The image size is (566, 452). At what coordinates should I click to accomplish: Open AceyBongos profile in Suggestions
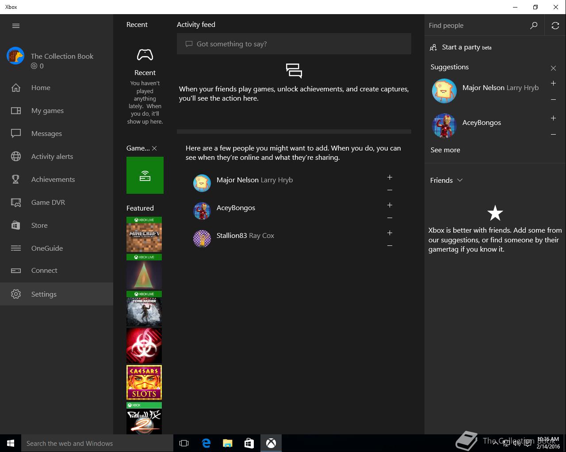[x=444, y=126]
